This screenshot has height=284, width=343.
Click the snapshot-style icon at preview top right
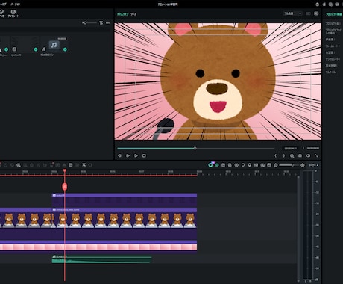click(x=316, y=13)
